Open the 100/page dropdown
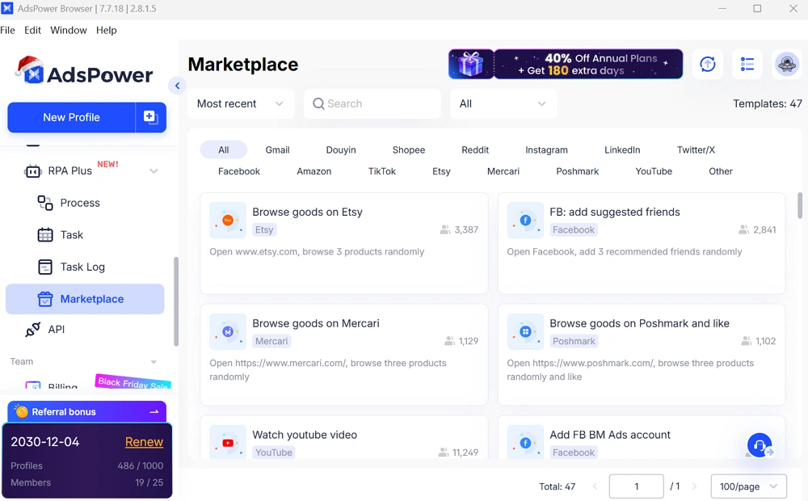 point(747,486)
